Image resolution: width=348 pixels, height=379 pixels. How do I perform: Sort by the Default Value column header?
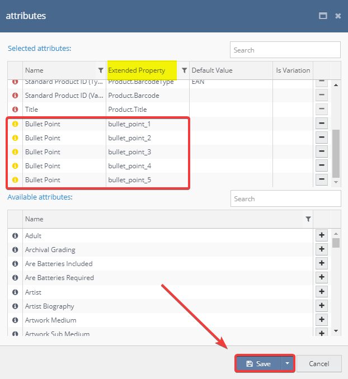point(212,70)
